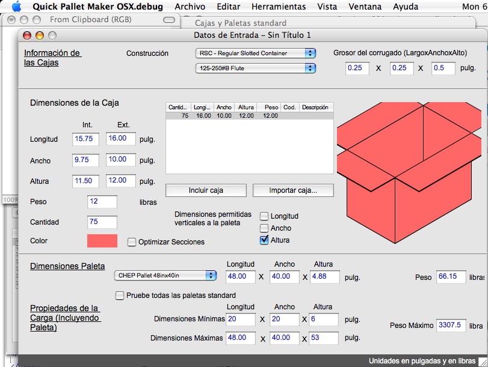The image size is (488, 367).
Task: Click the pallet Altura field 4.88
Action: tap(324, 276)
